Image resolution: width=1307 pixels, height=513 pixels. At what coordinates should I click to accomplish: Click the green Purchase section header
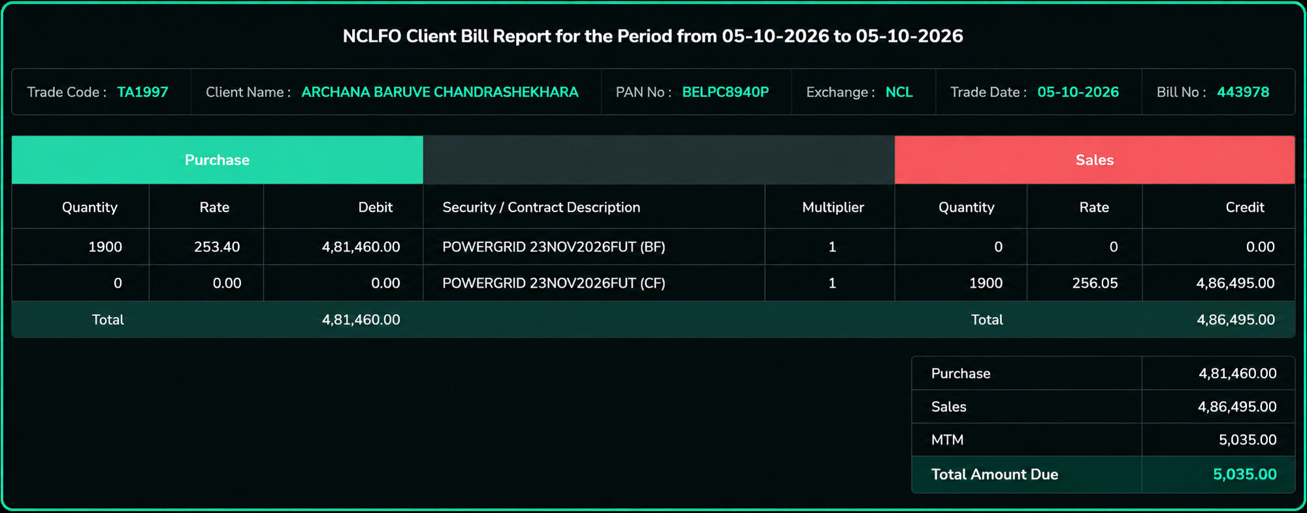click(218, 160)
